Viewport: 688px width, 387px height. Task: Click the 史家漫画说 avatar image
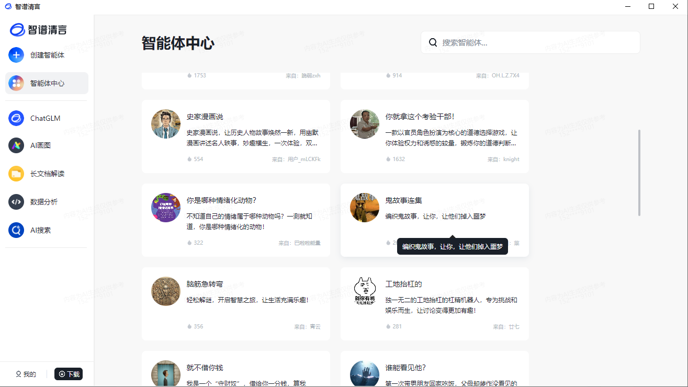[165, 124]
